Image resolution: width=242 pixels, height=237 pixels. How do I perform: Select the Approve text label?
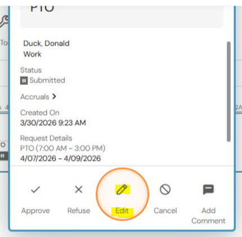click(35, 211)
